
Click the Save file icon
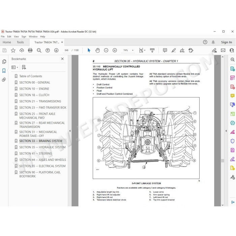[x=4, y=50]
